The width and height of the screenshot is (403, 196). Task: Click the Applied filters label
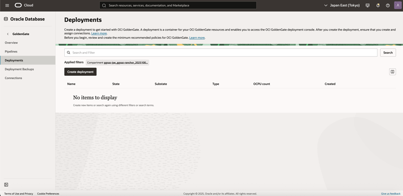(x=74, y=62)
